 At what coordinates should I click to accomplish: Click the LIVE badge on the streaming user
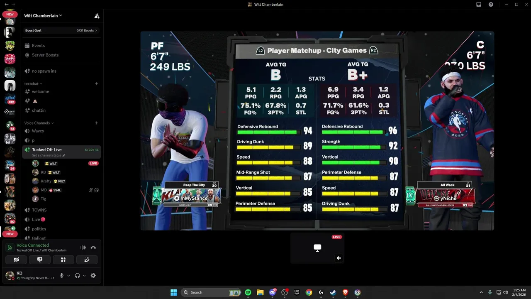coord(93,163)
